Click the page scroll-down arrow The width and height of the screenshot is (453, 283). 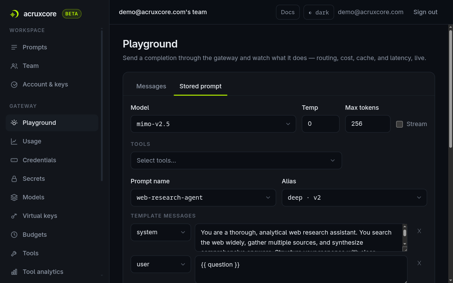click(x=450, y=280)
